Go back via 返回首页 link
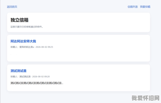The image size is (161, 103). click(x=12, y=7)
